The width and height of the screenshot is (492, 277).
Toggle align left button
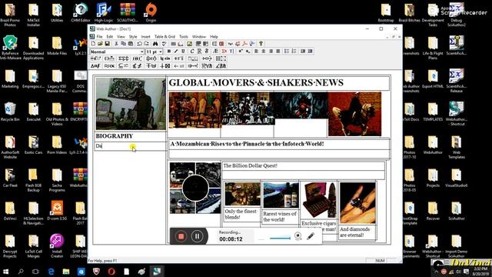tap(256, 52)
